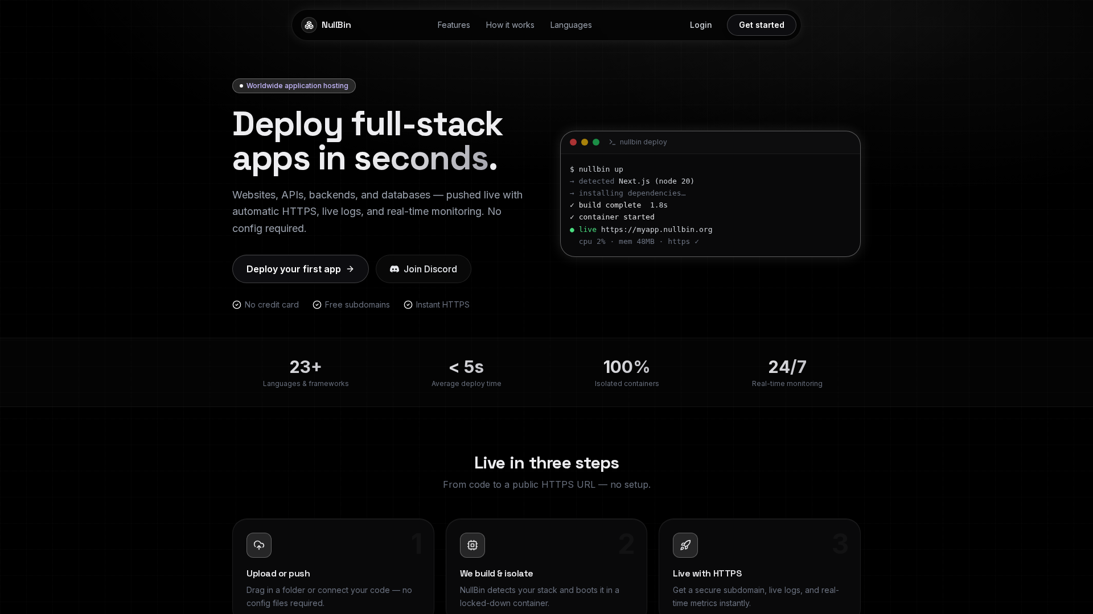Viewport: 1093px width, 614px height.
Task: Click the 'Instant HTTPS' text
Action: coord(443,305)
